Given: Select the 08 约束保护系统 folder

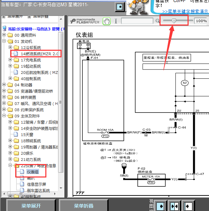Looking at the screenshot, I should 29,110.
